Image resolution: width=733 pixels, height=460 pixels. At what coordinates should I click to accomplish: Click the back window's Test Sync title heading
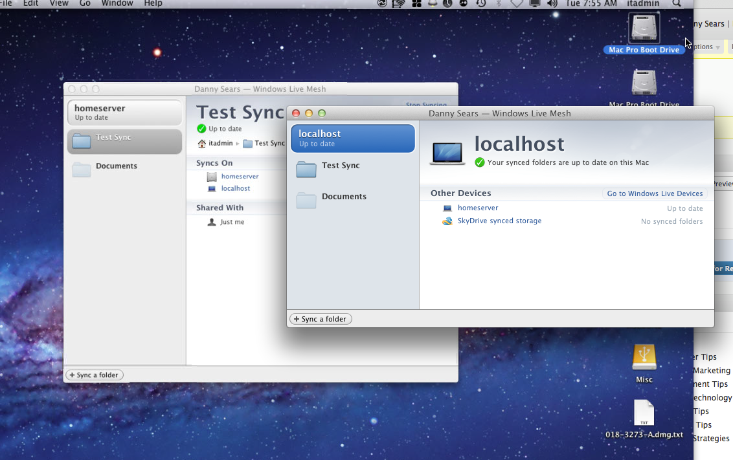click(240, 113)
